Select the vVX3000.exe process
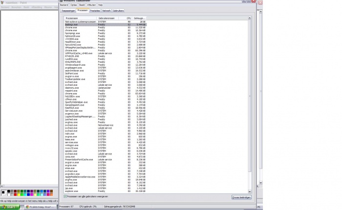342x210 pixels. pyautogui.click(x=106, y=39)
